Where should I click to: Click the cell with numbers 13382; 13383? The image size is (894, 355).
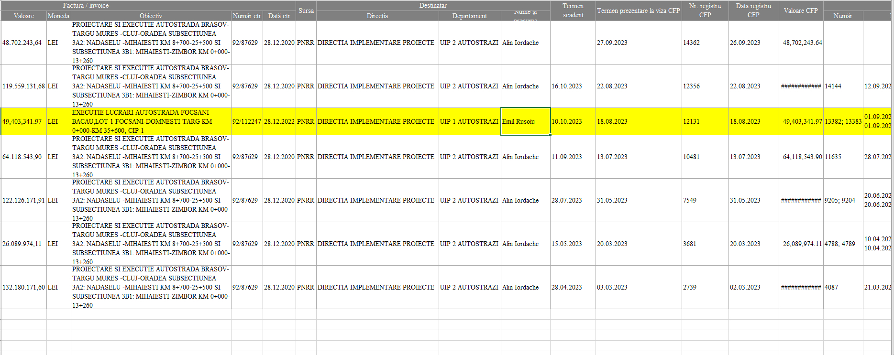pos(843,121)
